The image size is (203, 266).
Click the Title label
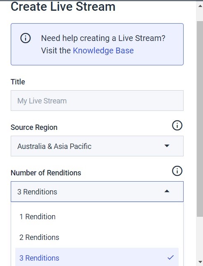(18, 82)
